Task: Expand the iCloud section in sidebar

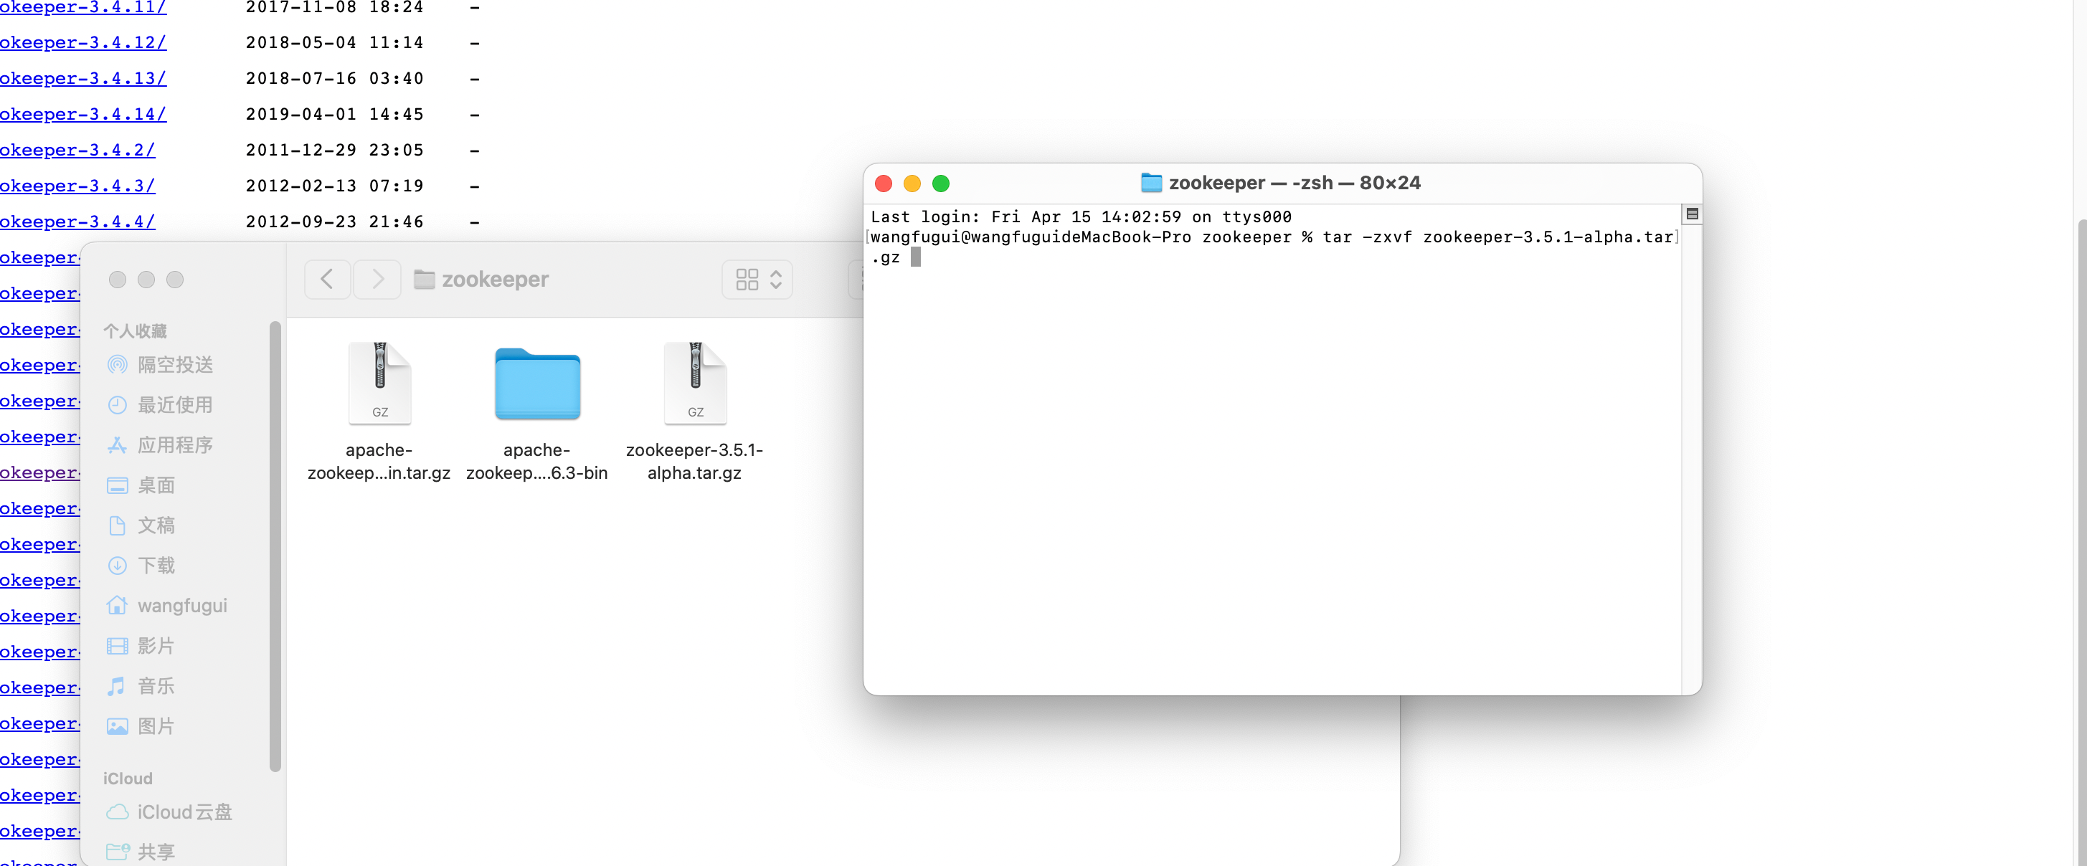Action: 128,777
